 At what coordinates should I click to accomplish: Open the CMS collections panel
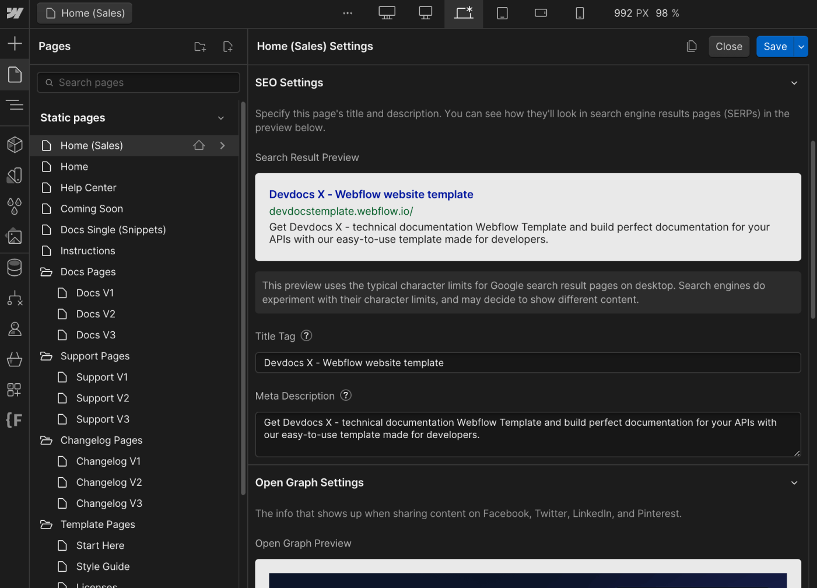tap(15, 267)
